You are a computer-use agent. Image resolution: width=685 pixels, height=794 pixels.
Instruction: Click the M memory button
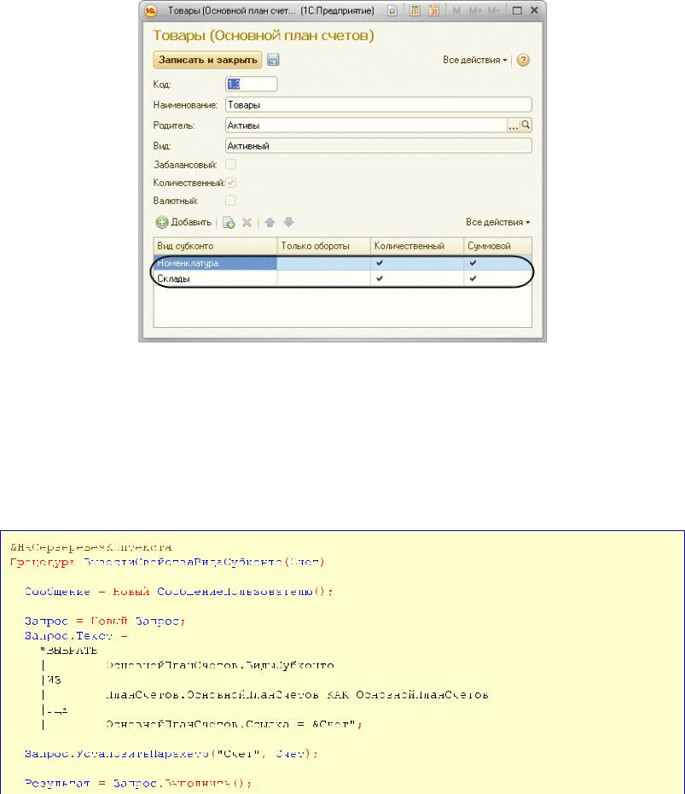click(456, 10)
